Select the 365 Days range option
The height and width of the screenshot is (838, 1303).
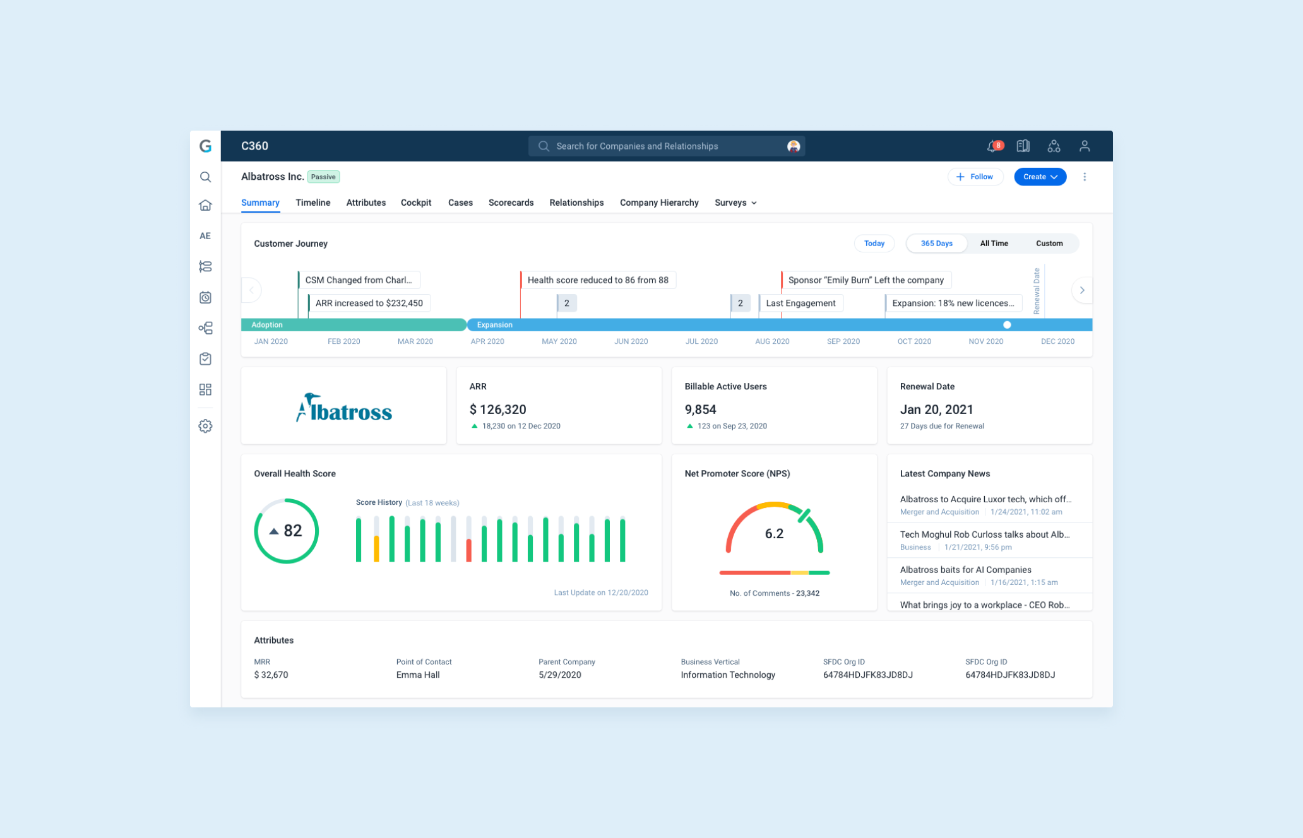(x=936, y=244)
